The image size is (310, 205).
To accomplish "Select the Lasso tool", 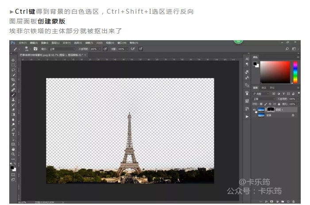I will point(13,70).
